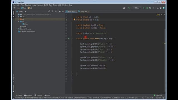Expand External Libraries node

16,29
